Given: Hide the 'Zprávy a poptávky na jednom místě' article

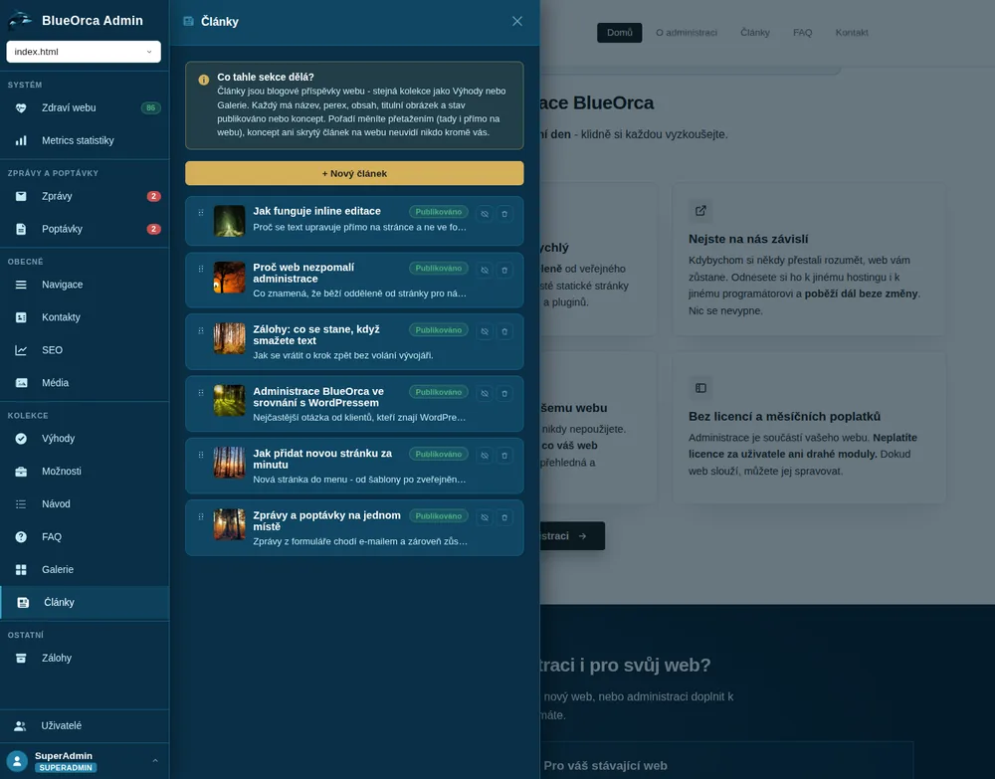Looking at the screenshot, I should click(485, 517).
